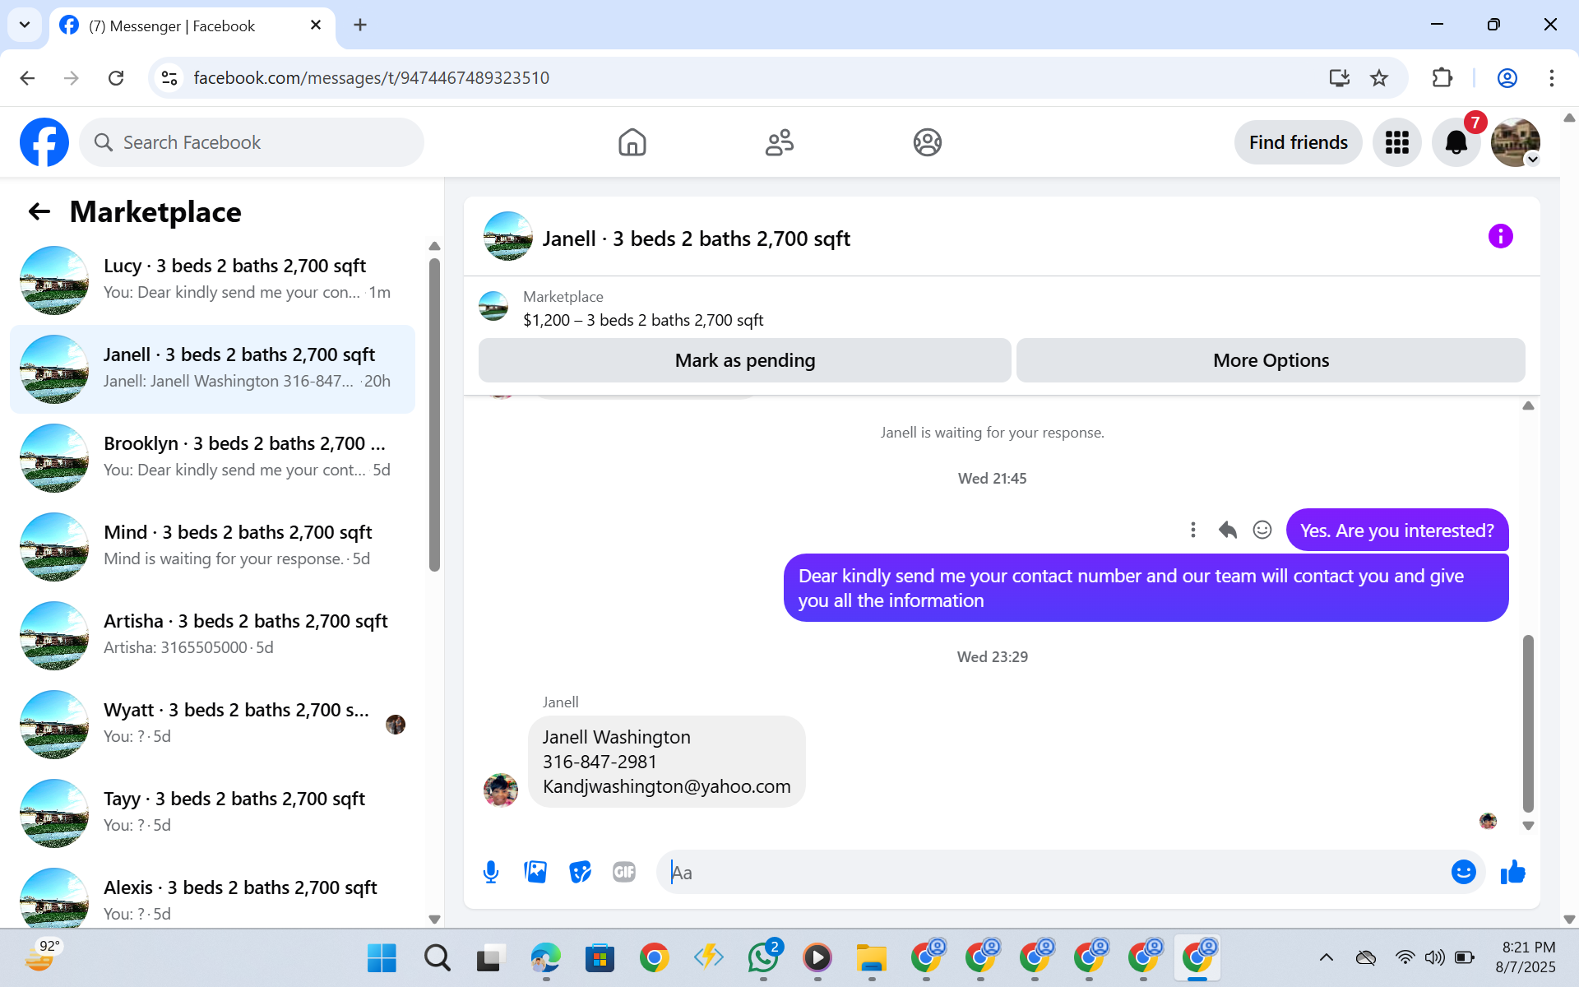The height and width of the screenshot is (987, 1579).
Task: Show hidden system tray icons
Action: [1326, 957]
